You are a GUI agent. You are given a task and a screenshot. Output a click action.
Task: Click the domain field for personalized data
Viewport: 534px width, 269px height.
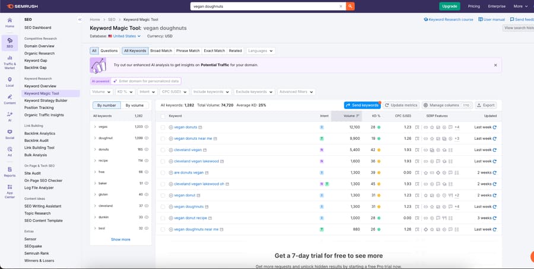(146, 81)
